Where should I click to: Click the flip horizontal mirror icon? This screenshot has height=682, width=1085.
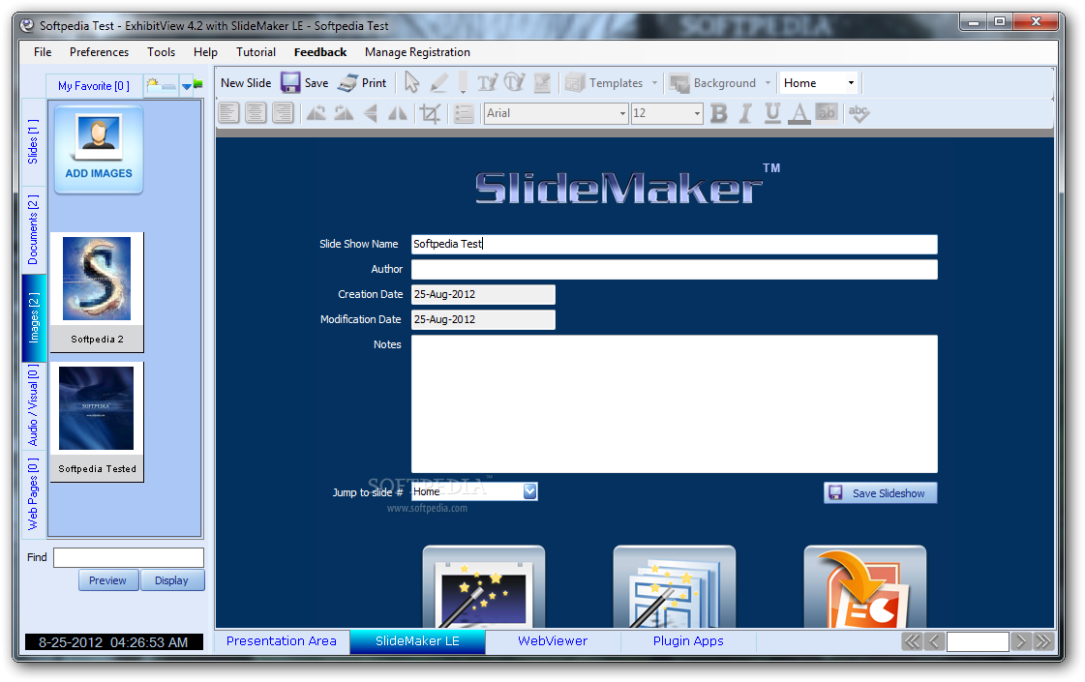click(x=397, y=113)
